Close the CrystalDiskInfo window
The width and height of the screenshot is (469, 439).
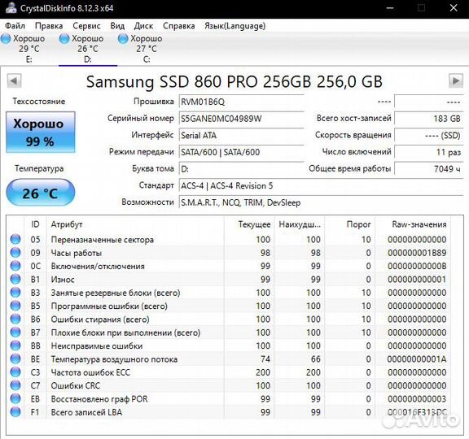pyautogui.click(x=454, y=8)
